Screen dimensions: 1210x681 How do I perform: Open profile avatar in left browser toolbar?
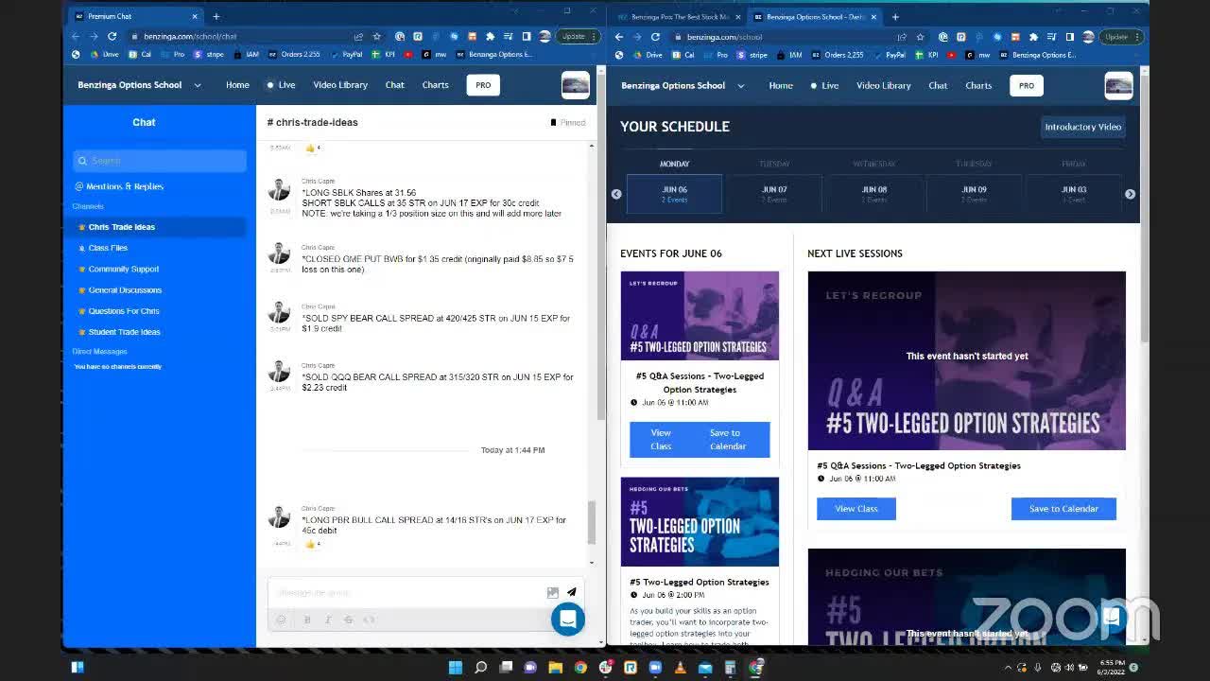pyautogui.click(x=543, y=36)
